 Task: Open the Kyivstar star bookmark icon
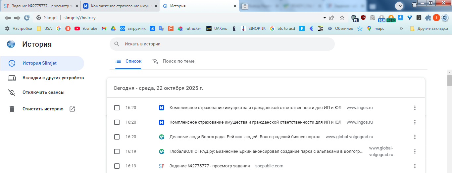[x=360, y=29]
